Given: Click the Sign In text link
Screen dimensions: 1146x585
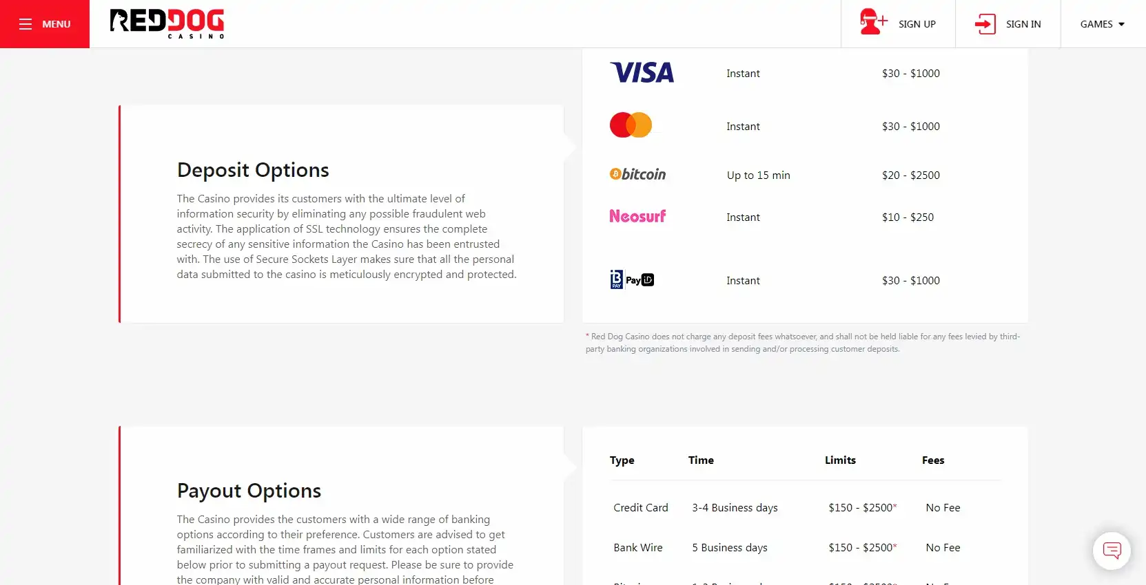Looking at the screenshot, I should tap(1023, 24).
